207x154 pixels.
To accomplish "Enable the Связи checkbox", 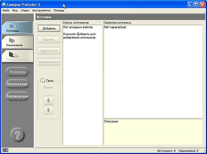I will (43, 81).
